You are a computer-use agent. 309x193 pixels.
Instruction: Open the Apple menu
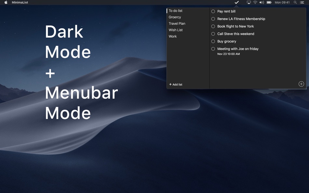point(6,2)
